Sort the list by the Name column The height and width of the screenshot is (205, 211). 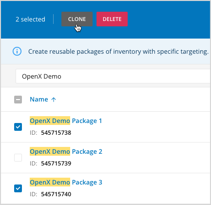point(39,99)
